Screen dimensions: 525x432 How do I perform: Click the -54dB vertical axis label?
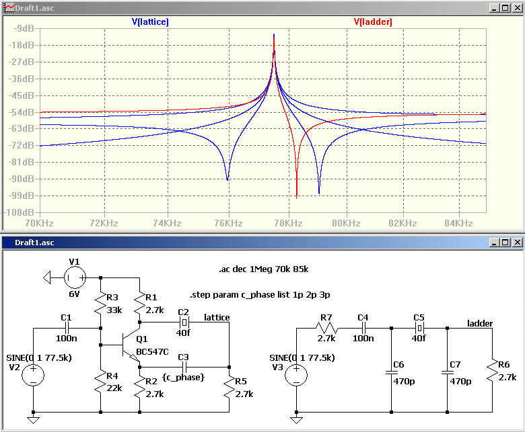(21, 112)
